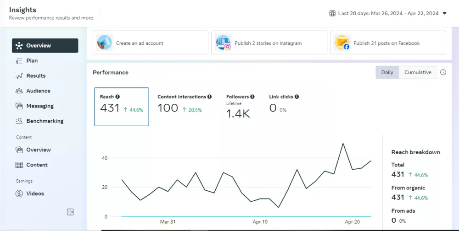459x231 pixels.
Task: Click the info icon next to Content interactions
Action: [209, 97]
